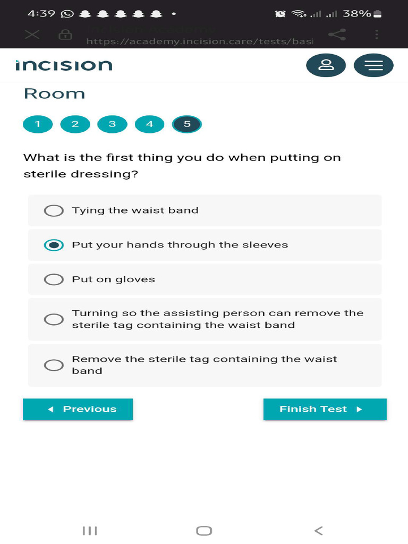Screen dimensions: 408x544
Task: Jump to question 3 step
Action: tap(113, 124)
